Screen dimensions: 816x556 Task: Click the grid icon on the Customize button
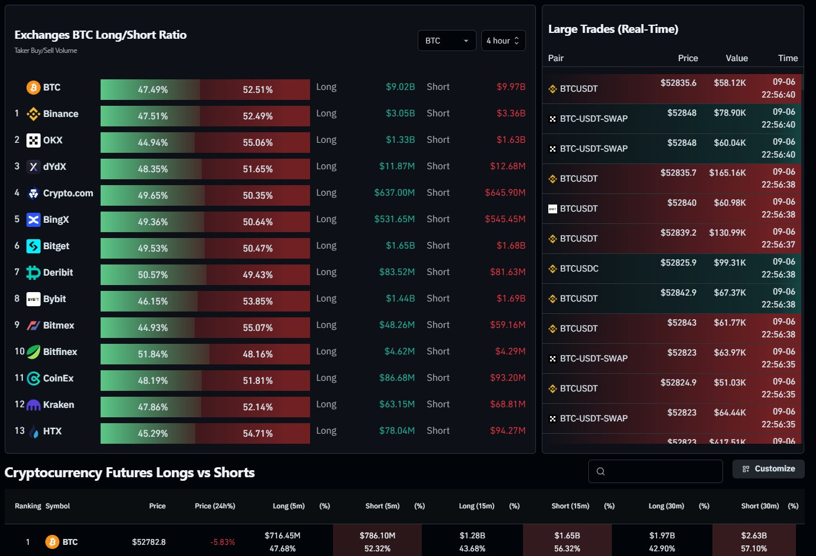746,469
